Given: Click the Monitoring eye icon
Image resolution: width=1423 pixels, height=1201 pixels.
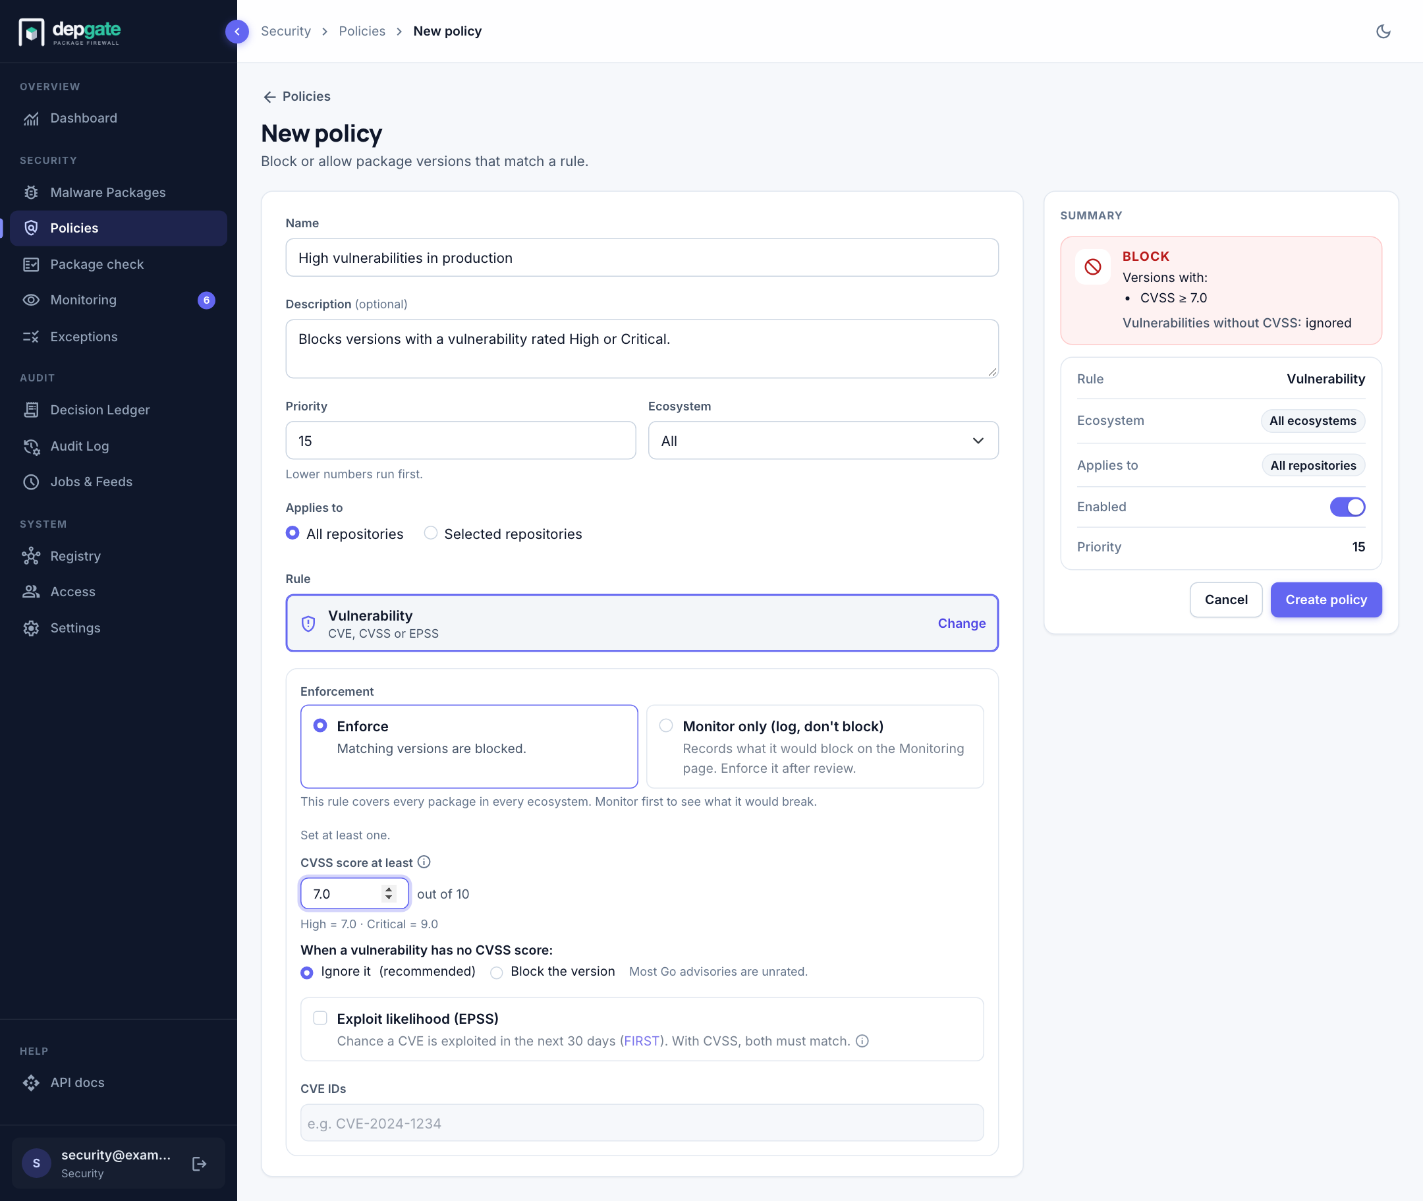Looking at the screenshot, I should click(x=32, y=300).
